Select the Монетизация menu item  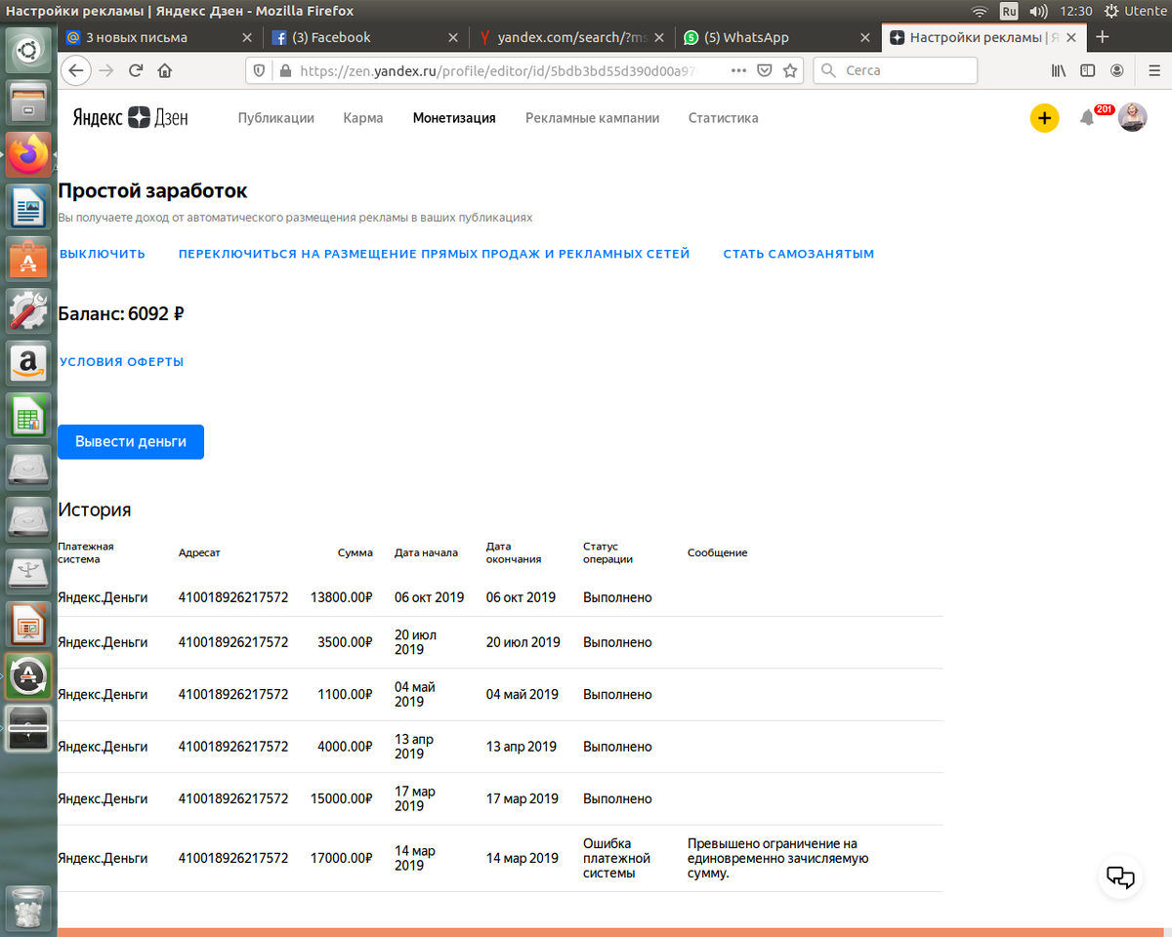point(454,118)
